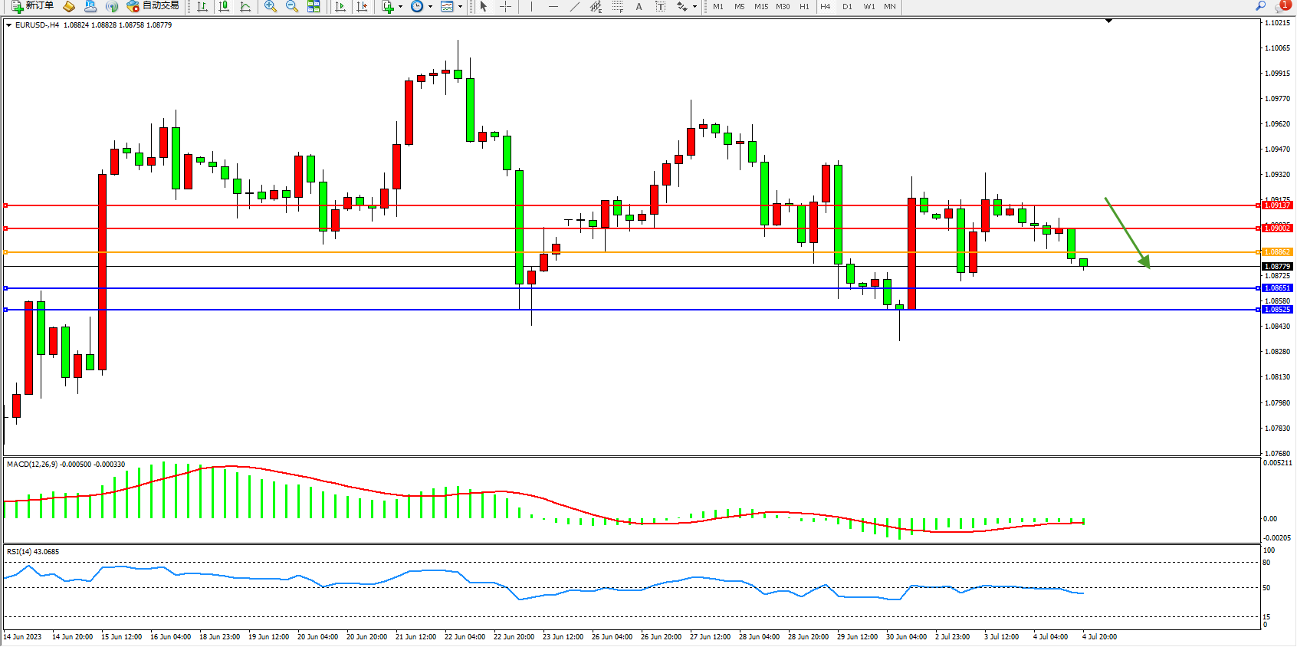Zoom out of the chart

tap(291, 6)
